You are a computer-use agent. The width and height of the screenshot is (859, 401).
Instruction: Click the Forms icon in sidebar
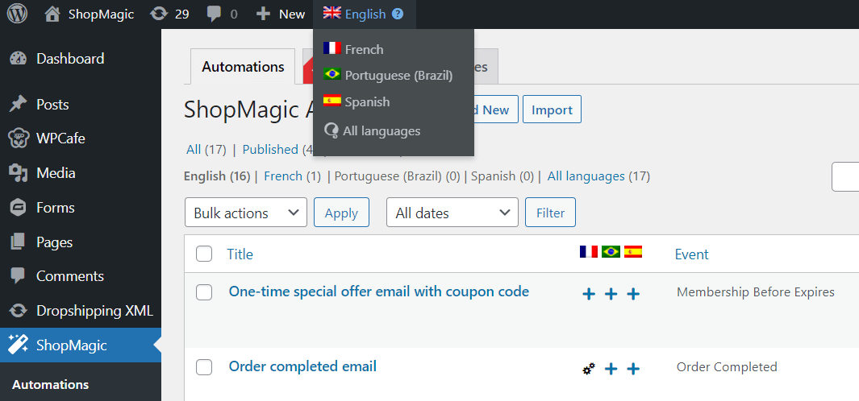(18, 208)
